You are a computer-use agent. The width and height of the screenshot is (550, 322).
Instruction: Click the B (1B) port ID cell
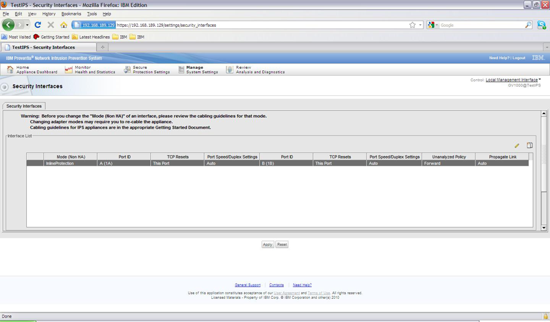(286, 163)
